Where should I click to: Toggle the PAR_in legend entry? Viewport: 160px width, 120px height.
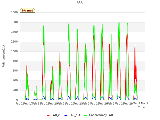pyautogui.click(x=54, y=115)
